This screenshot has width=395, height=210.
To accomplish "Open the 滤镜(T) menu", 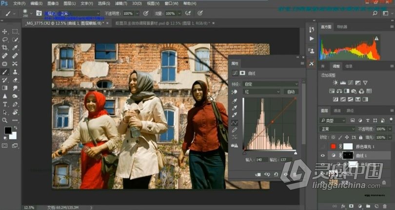I will click(121, 3).
